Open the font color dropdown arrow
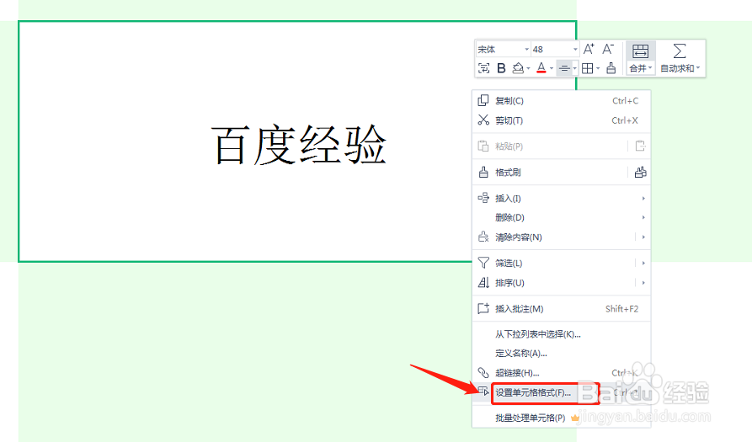The width and height of the screenshot is (752, 442). [x=552, y=68]
